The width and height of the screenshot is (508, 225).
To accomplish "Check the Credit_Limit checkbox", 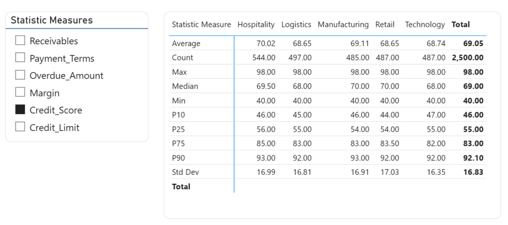I will 20,127.
